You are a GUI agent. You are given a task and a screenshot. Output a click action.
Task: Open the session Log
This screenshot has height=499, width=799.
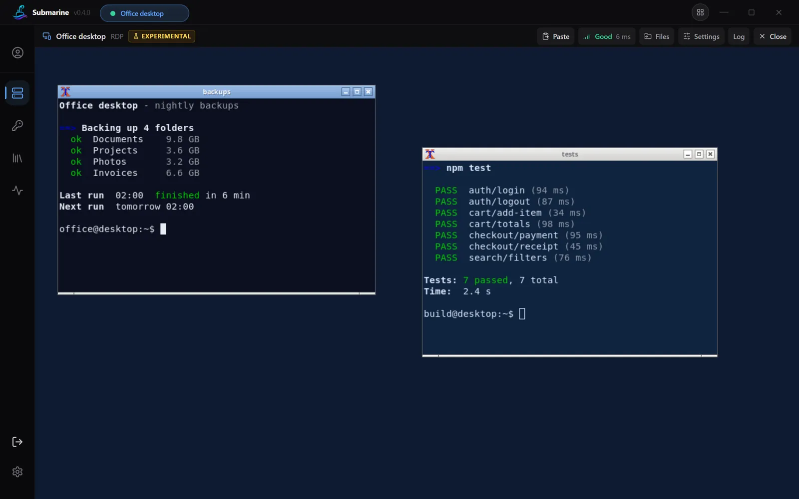pos(739,36)
